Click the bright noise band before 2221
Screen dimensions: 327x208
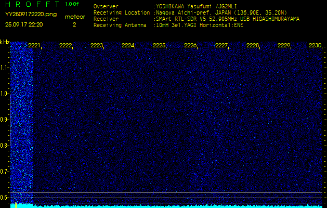[x=22, y=120]
